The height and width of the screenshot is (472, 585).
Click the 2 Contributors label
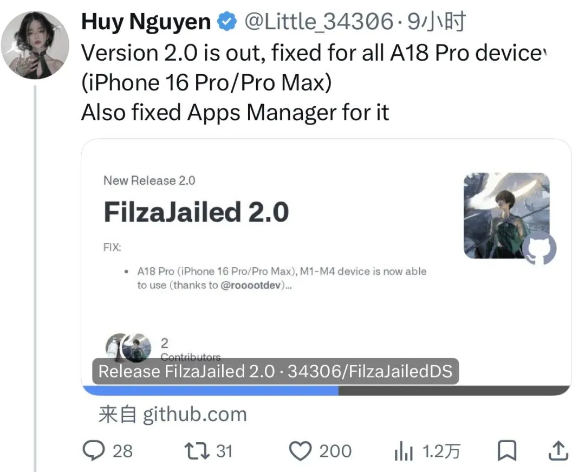190,350
